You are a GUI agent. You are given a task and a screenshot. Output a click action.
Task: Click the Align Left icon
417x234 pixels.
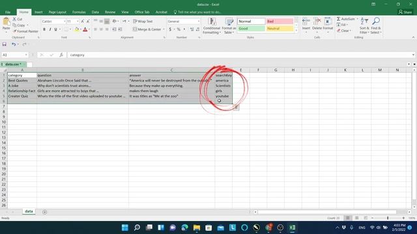tap(95, 29)
